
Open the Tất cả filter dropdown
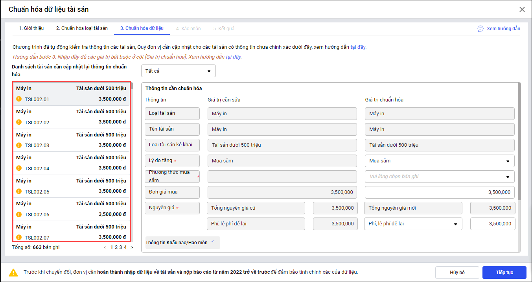[x=178, y=71]
